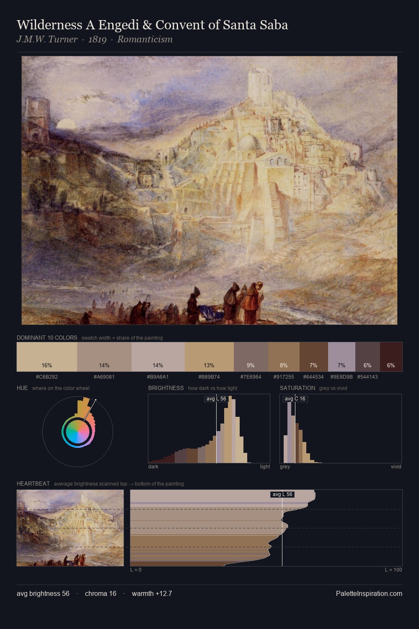Click the saturation histogram chart
The width and height of the screenshot is (419, 629).
[341, 429]
